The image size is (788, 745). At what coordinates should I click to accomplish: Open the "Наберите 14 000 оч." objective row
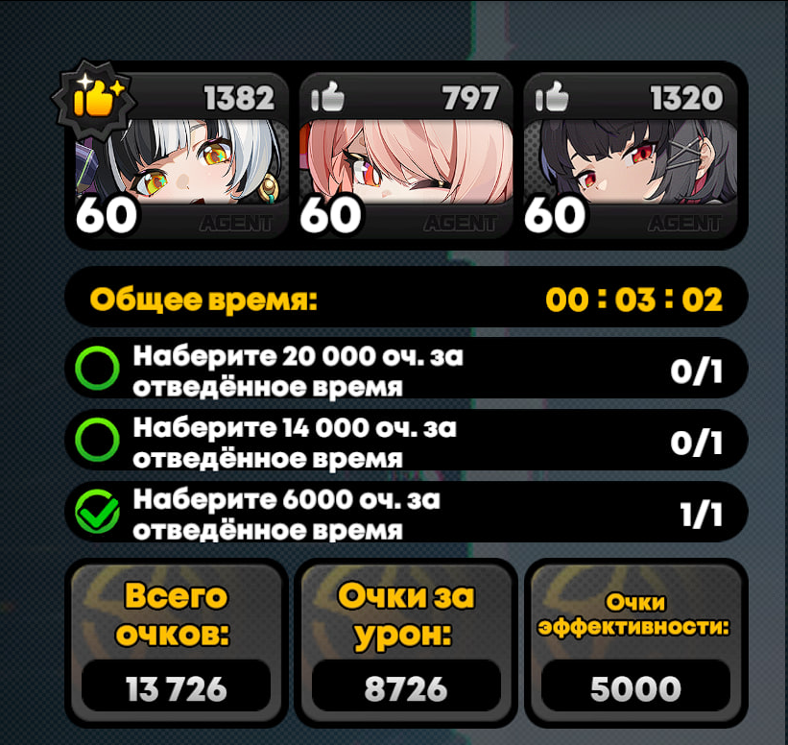406,440
